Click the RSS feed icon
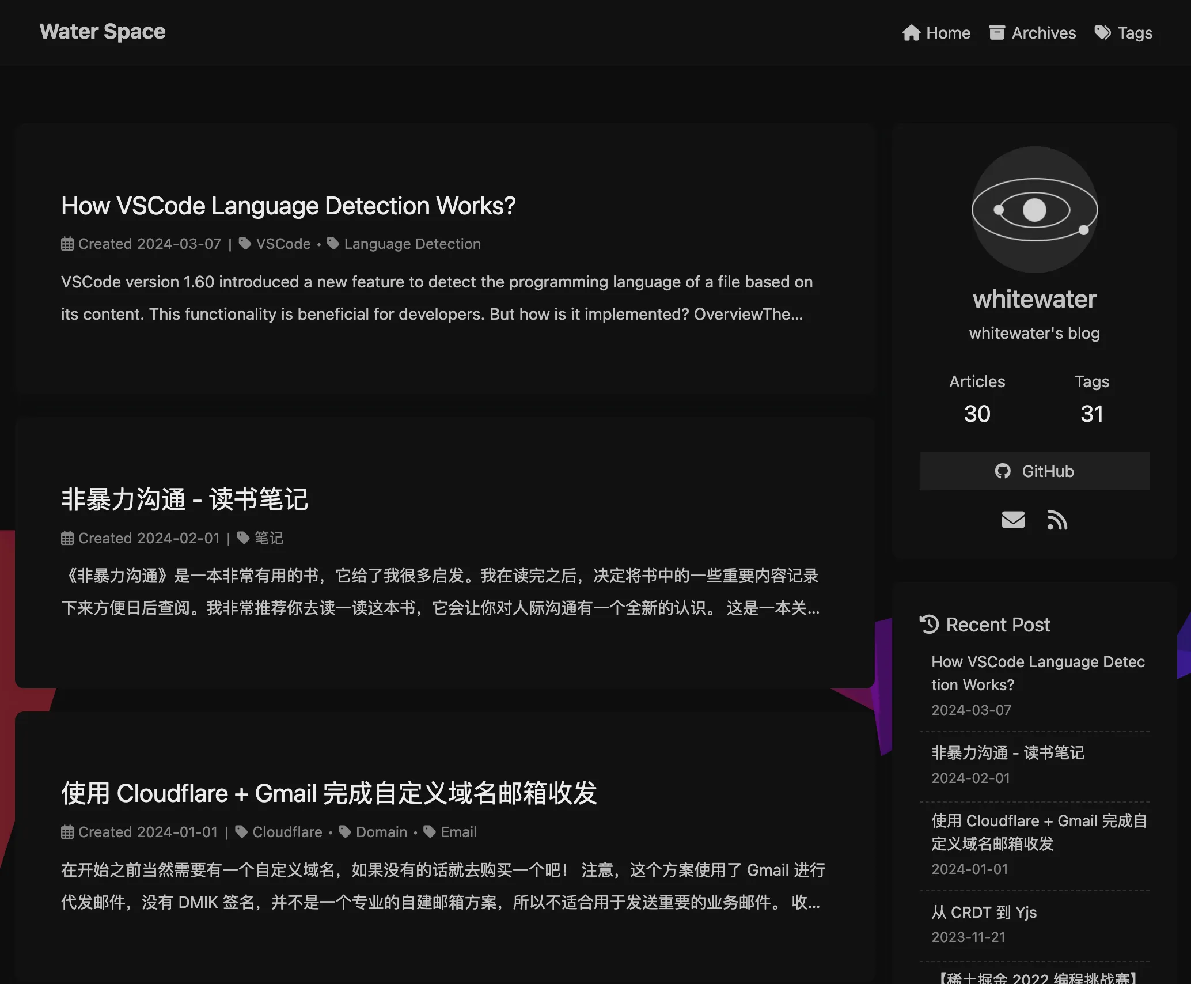Screen dimensions: 1191x984 pyautogui.click(x=1057, y=520)
